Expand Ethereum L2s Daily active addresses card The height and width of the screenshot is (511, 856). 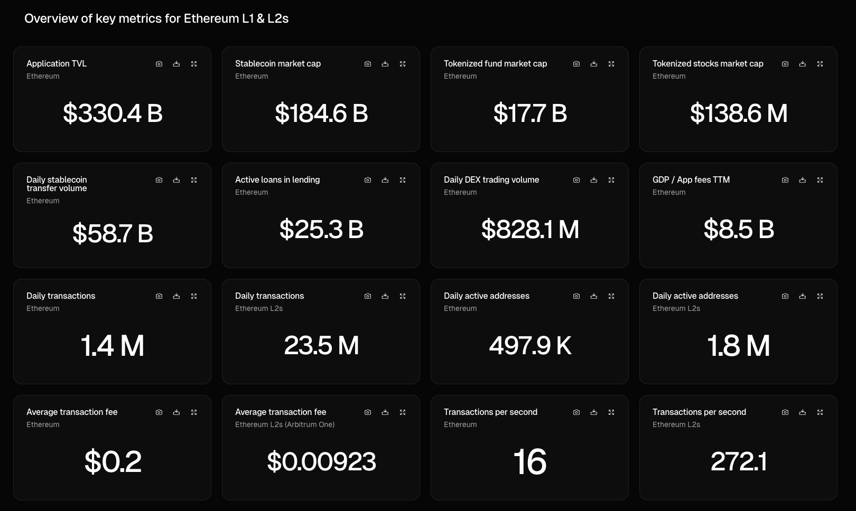click(x=820, y=296)
